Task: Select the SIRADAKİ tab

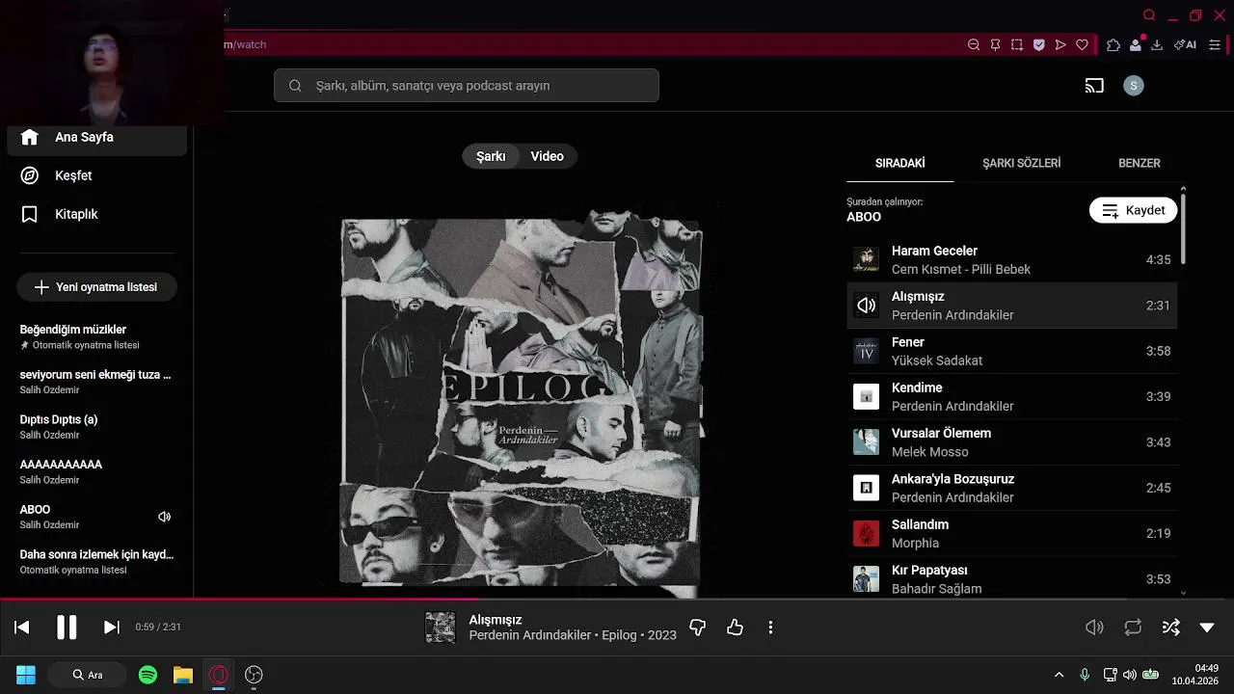Action: point(899,163)
